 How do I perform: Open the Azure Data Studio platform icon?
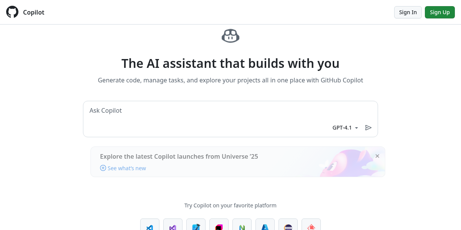265,227
